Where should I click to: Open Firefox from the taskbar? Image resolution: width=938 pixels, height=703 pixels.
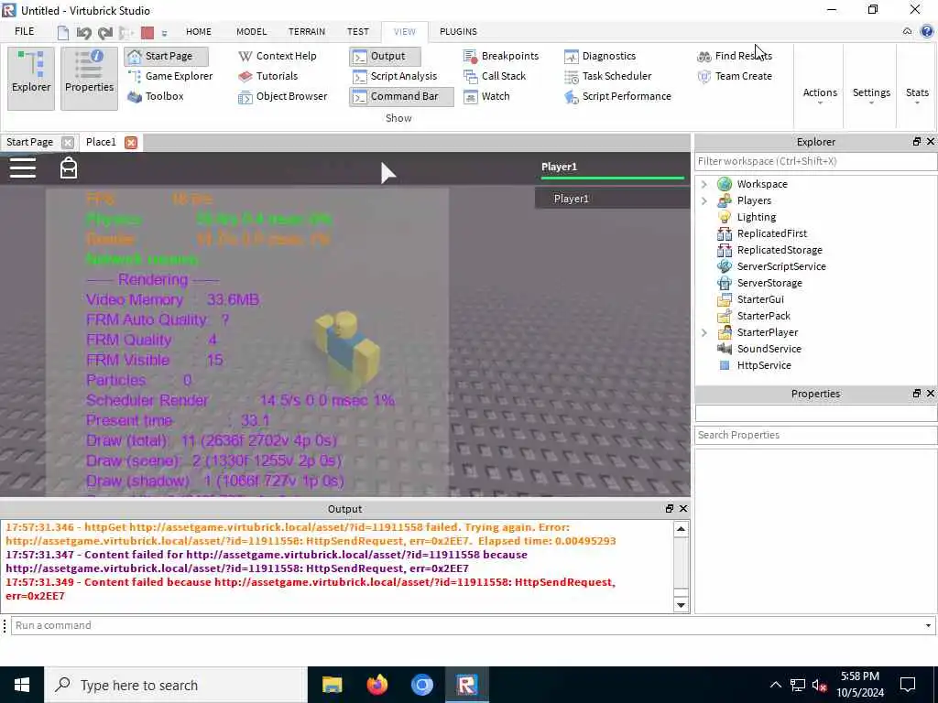(376, 685)
